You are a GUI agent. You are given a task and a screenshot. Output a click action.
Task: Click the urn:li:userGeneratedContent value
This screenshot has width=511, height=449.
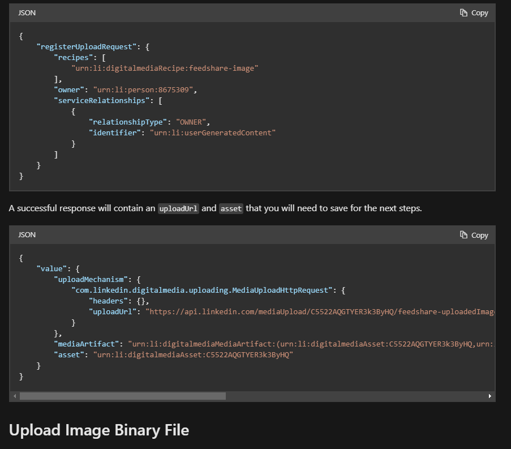213,132
